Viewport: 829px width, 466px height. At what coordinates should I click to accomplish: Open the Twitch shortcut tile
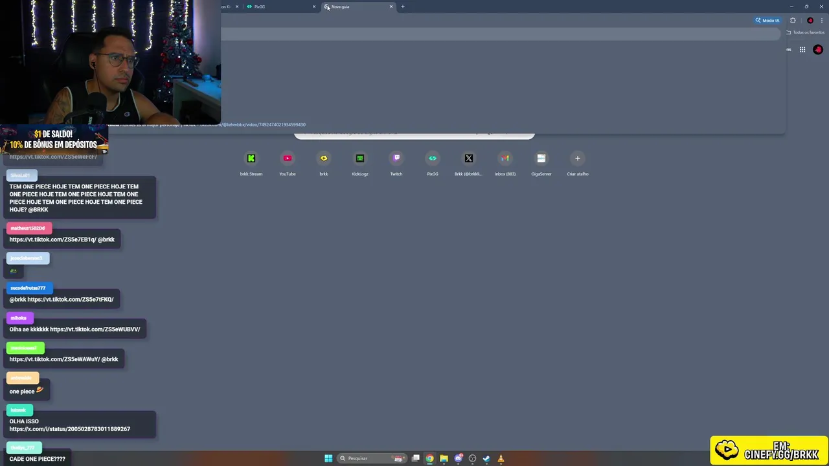coord(396,163)
